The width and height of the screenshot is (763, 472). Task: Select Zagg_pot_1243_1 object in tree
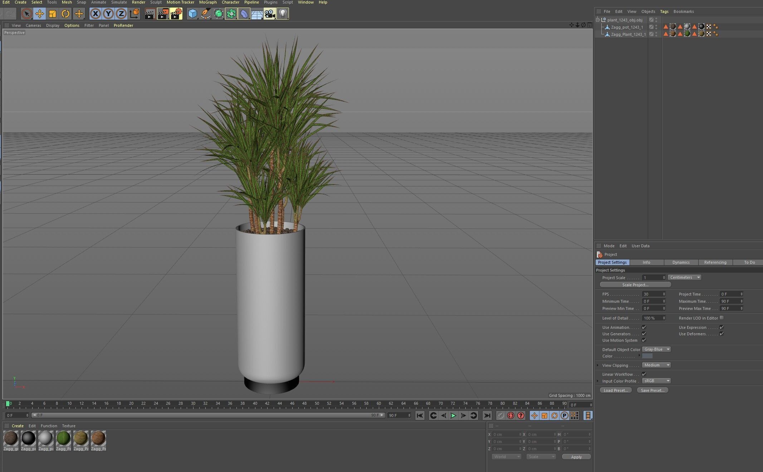tap(627, 27)
